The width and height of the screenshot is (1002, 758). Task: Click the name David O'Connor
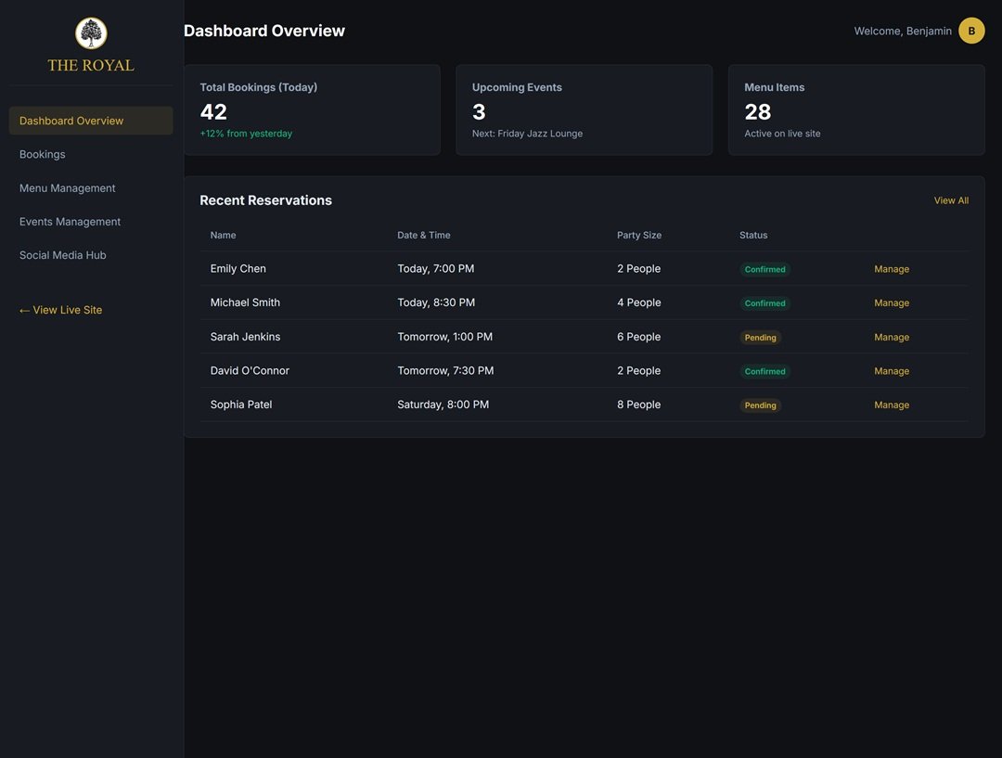coord(250,371)
